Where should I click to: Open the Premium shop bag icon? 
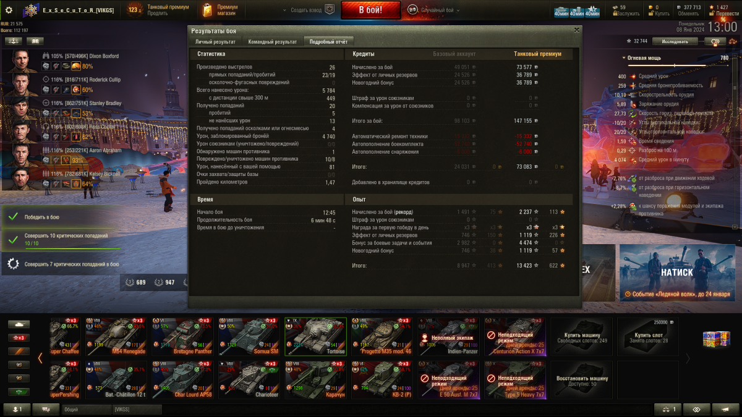tap(207, 9)
